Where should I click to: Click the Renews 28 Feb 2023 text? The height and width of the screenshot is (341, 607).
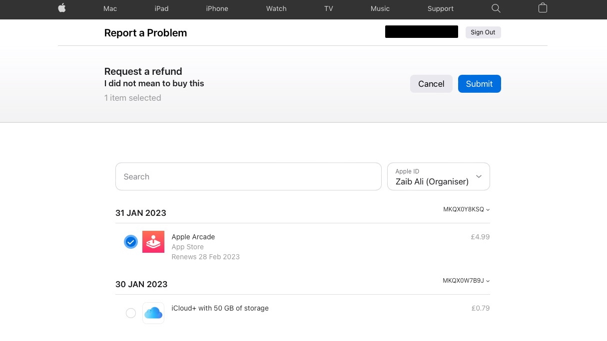click(205, 257)
